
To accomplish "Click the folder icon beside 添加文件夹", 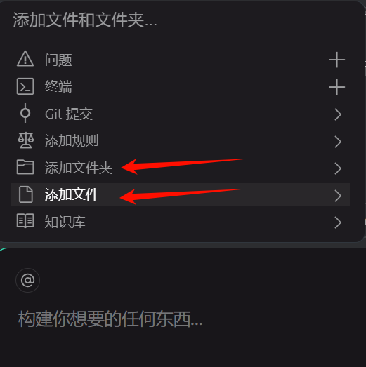I will pos(25,167).
